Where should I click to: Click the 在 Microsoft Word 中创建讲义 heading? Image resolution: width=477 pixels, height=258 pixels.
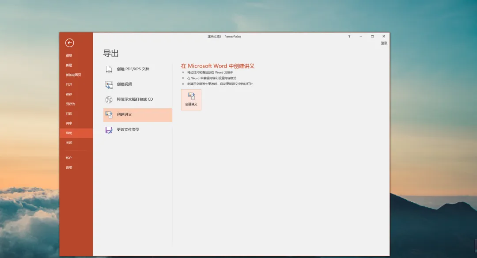click(x=217, y=66)
